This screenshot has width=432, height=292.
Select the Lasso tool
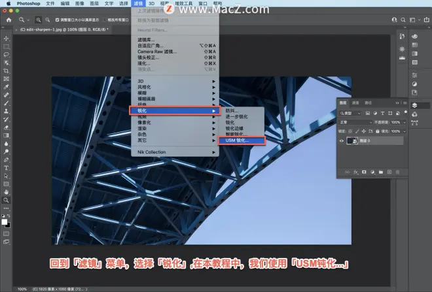click(x=6, y=54)
